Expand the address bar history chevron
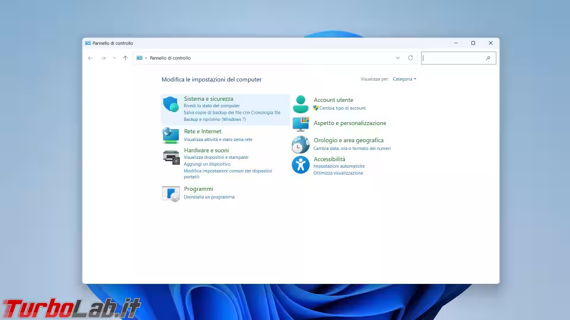Viewport: 570px width, 320px height. click(x=398, y=58)
